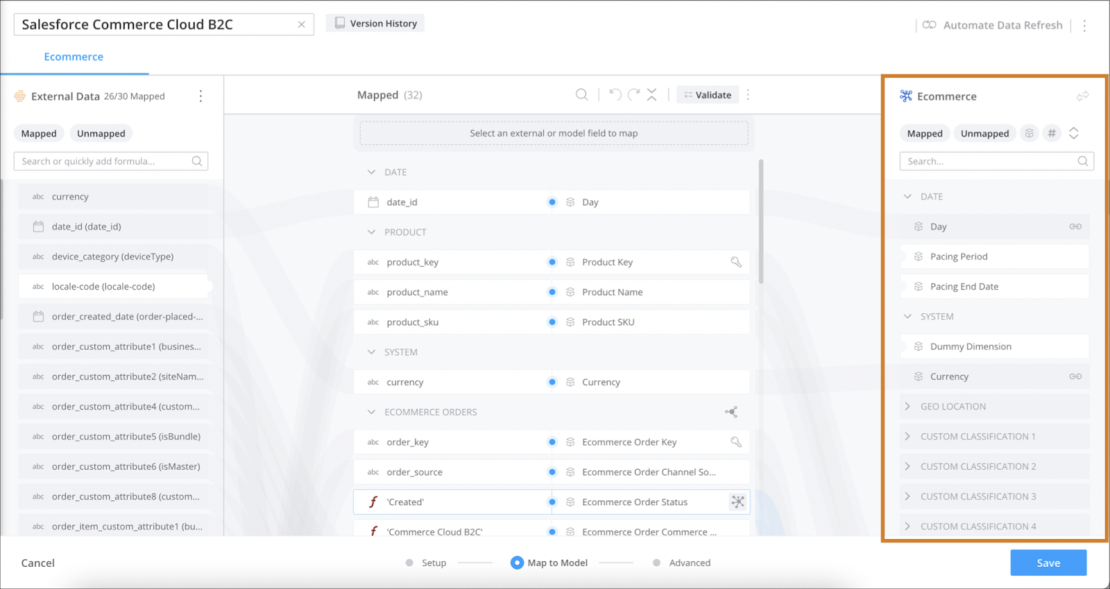This screenshot has width=1110, height=589.
Task: Collapse the SYSTEM group in mapped list
Action: pos(371,352)
